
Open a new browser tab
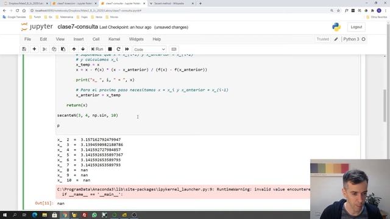(200, 4)
